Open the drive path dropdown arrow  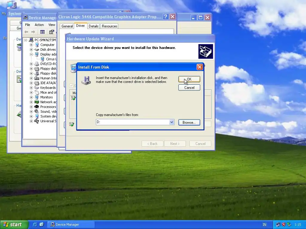click(x=172, y=122)
